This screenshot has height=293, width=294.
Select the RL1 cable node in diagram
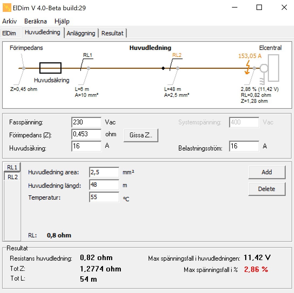[x=88, y=68]
